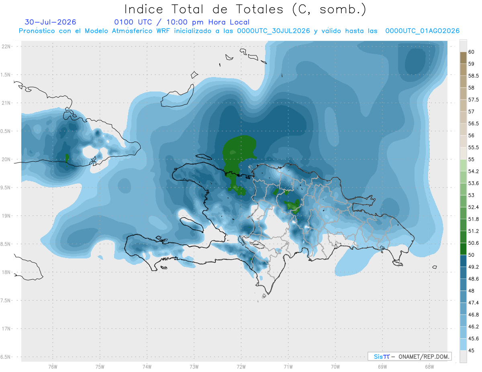Click the '68W' longitude label
Image resolution: width=482 pixels, height=372 pixels.
(x=429, y=367)
